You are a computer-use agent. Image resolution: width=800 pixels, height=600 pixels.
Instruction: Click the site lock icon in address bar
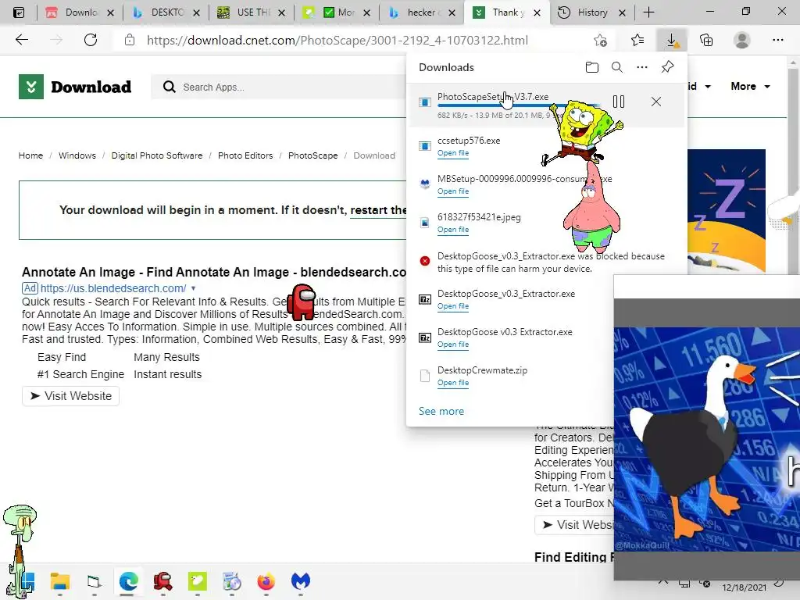tap(130, 40)
